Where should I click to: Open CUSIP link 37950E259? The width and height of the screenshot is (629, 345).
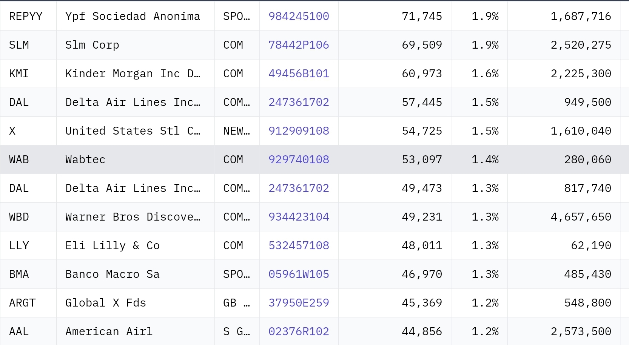coord(299,303)
